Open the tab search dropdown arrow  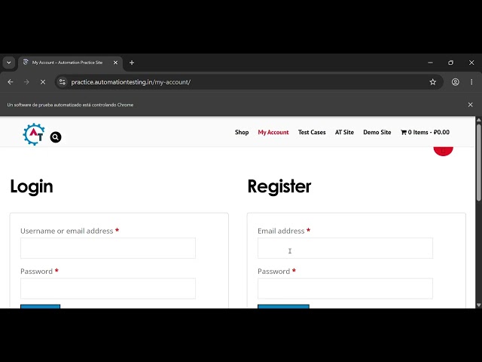(x=9, y=63)
